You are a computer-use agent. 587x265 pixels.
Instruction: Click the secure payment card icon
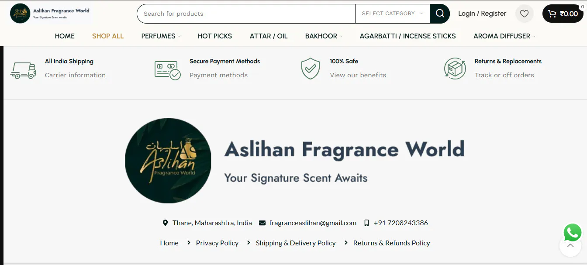click(x=168, y=70)
